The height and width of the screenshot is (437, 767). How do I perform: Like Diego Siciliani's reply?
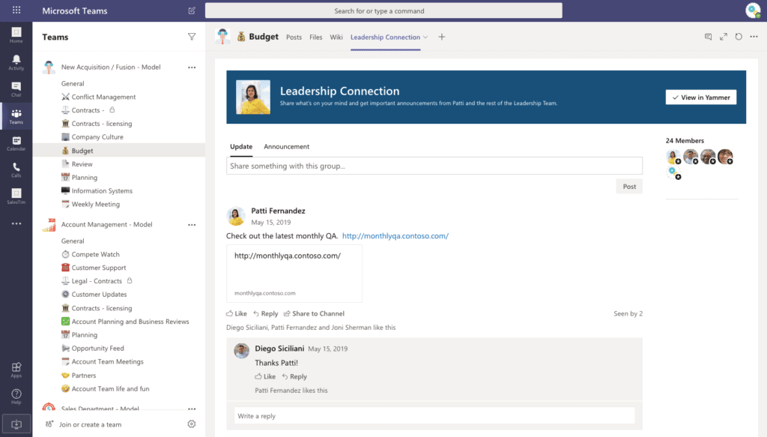coord(265,376)
